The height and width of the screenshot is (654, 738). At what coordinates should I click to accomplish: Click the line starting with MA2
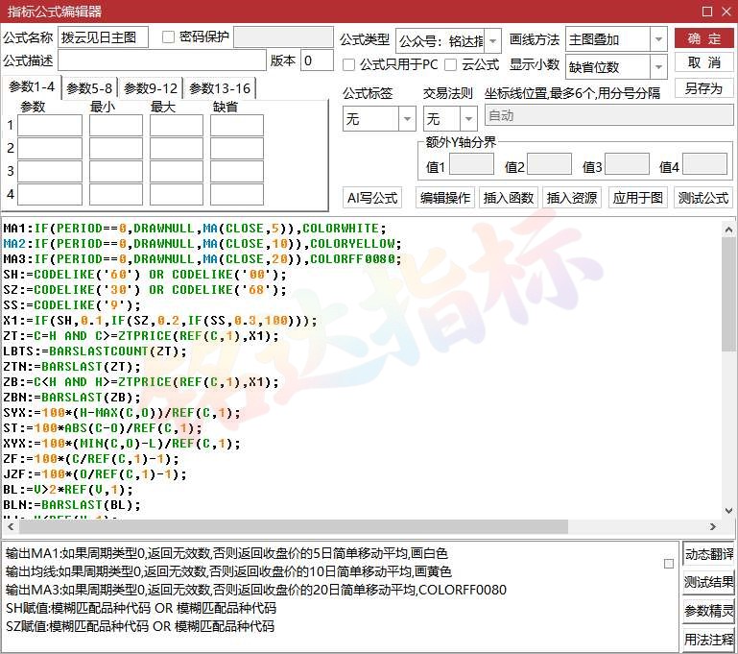[202, 244]
